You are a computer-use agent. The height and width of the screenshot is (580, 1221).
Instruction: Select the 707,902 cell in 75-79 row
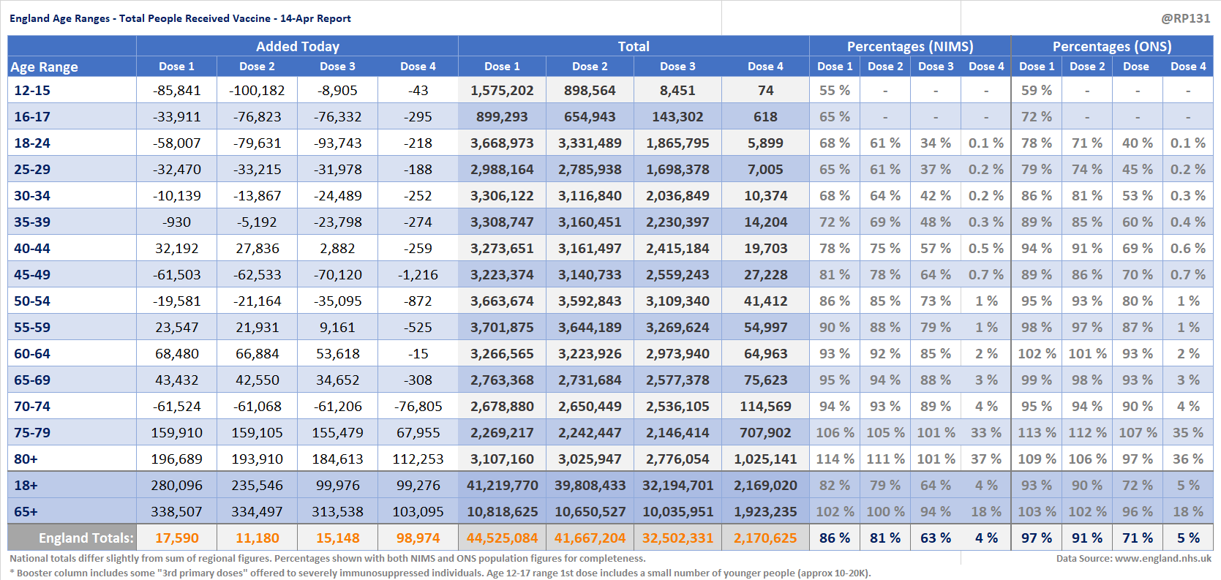[765, 432]
